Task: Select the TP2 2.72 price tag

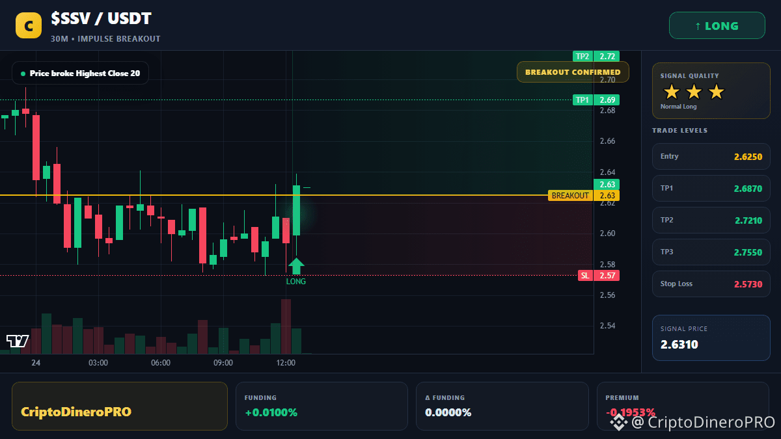Action: [x=596, y=57]
